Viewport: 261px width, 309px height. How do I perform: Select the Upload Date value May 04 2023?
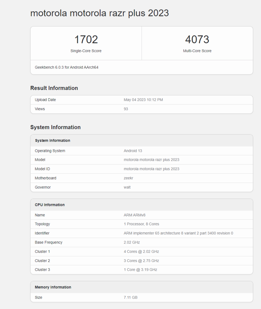click(143, 100)
